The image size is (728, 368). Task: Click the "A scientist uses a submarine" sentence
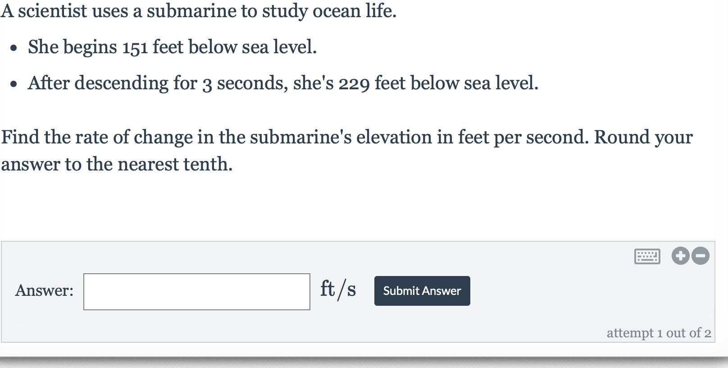tap(198, 11)
